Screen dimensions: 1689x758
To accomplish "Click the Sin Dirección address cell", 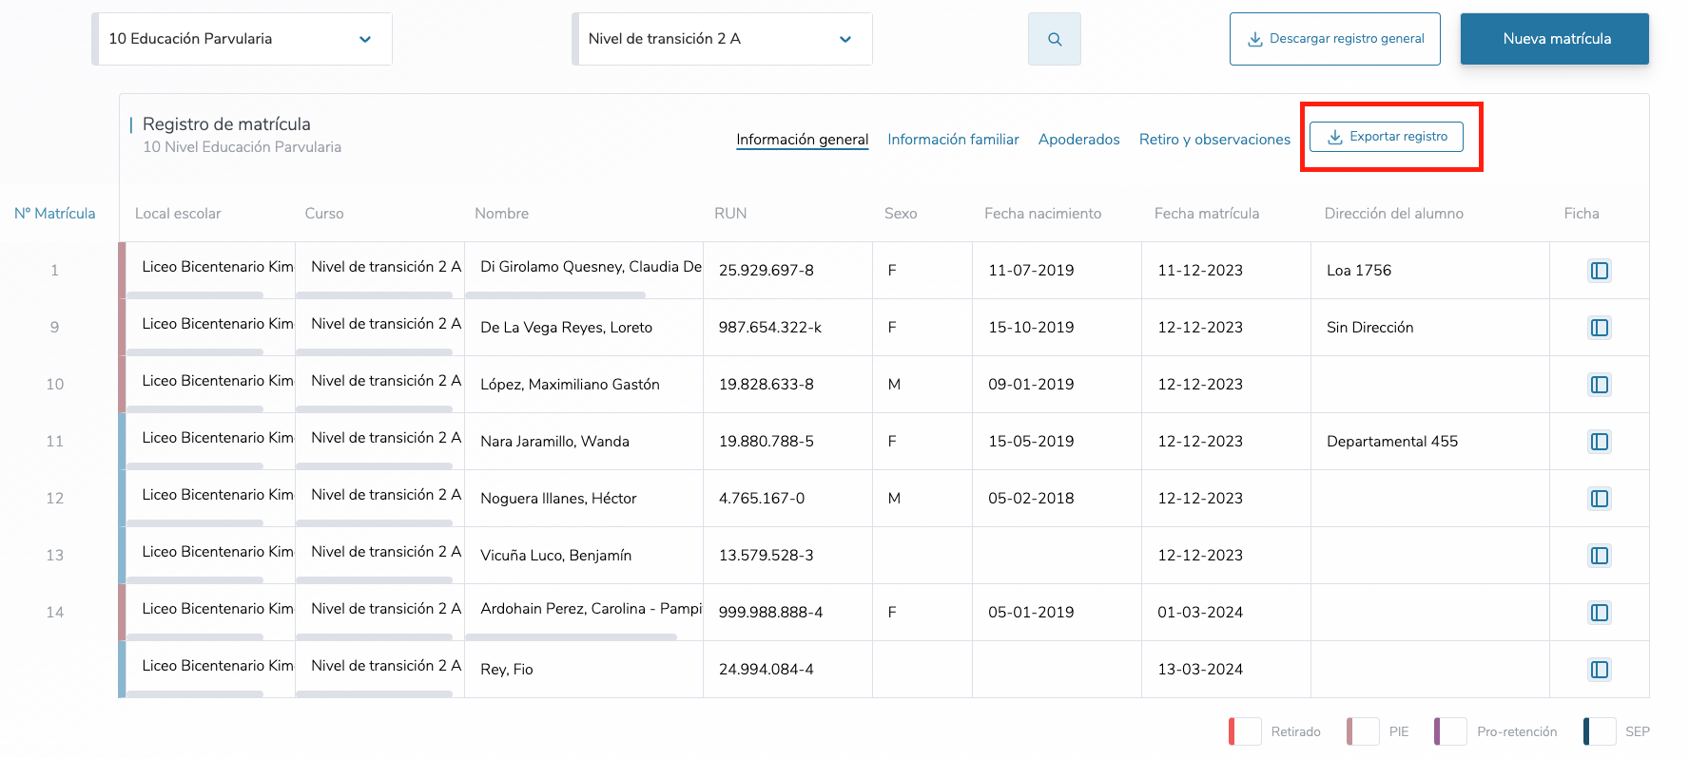I will (x=1430, y=328).
